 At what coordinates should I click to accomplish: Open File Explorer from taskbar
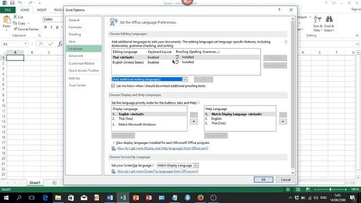click(58, 198)
